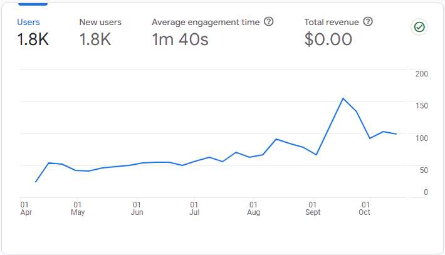Click the 01 May date label

[77, 208]
